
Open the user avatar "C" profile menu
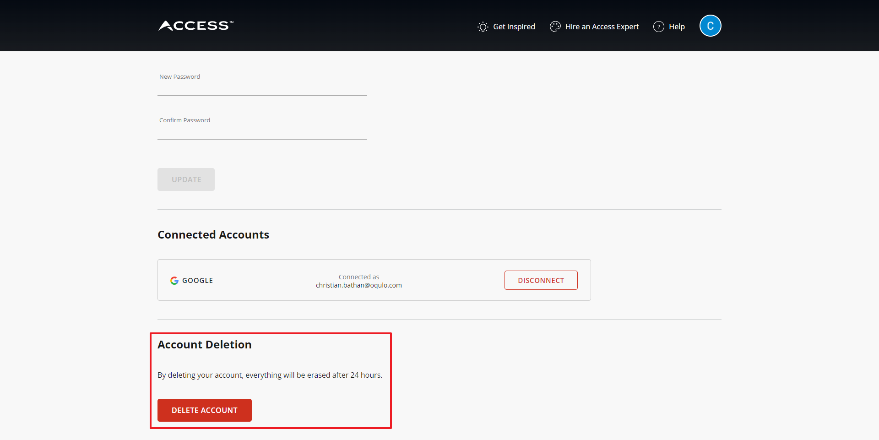[x=710, y=26]
